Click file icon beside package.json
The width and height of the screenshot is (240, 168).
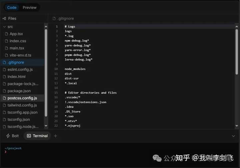[4, 91]
